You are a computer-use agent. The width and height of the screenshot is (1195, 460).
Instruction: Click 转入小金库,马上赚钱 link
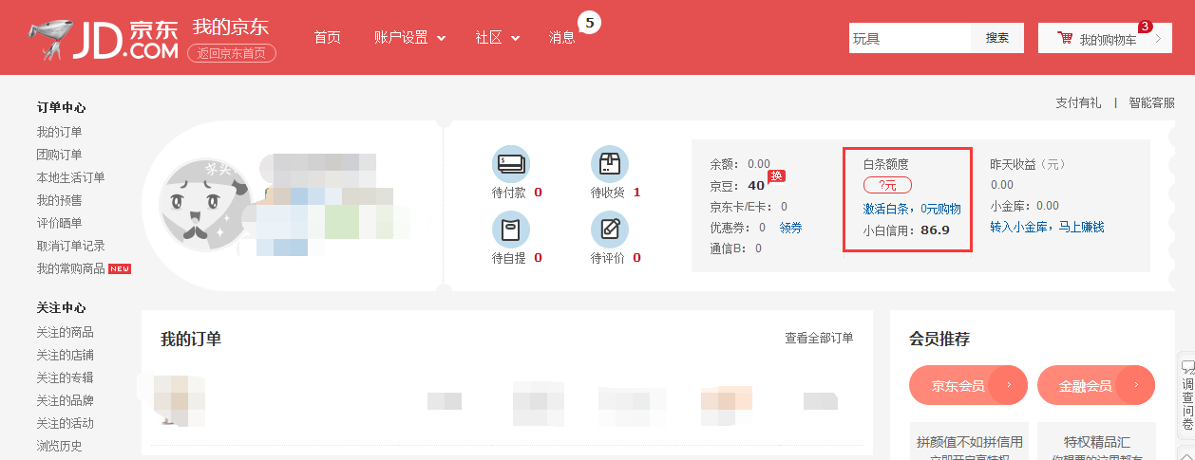click(x=1047, y=228)
